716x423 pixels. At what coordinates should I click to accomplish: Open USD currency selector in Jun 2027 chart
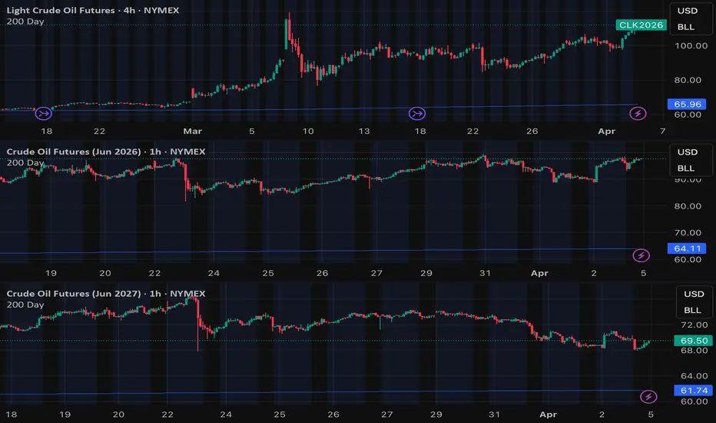click(694, 294)
